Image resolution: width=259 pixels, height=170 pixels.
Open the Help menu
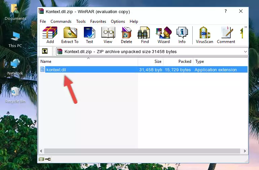pyautogui.click(x=134, y=22)
